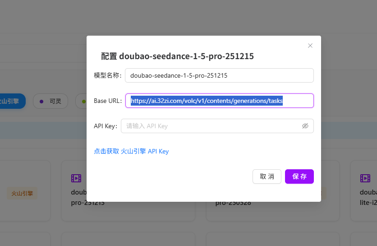The height and width of the screenshot is (246, 377).
Task: Click the API Key input field
Action: 217,126
